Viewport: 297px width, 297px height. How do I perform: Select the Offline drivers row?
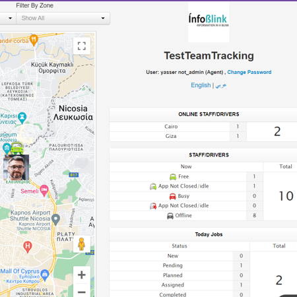[x=186, y=215]
